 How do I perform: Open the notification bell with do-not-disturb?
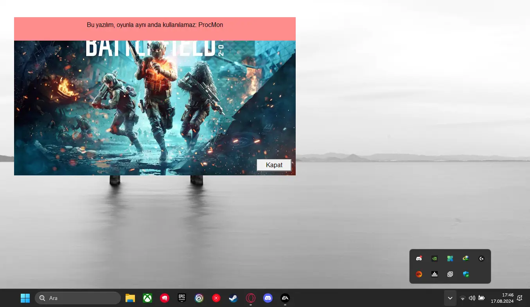[520, 298]
